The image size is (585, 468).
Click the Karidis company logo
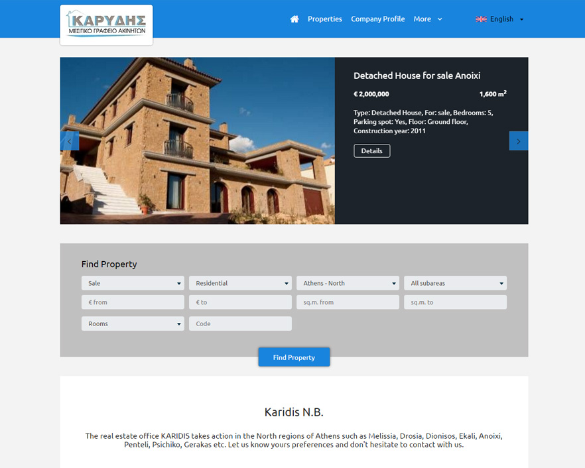click(106, 25)
